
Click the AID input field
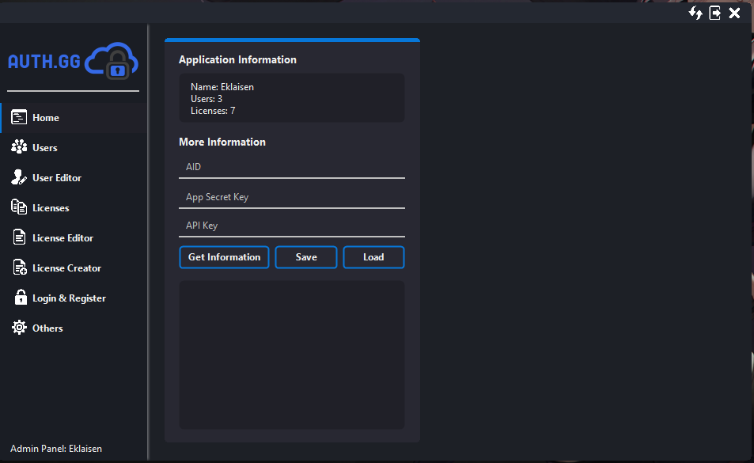click(x=291, y=168)
